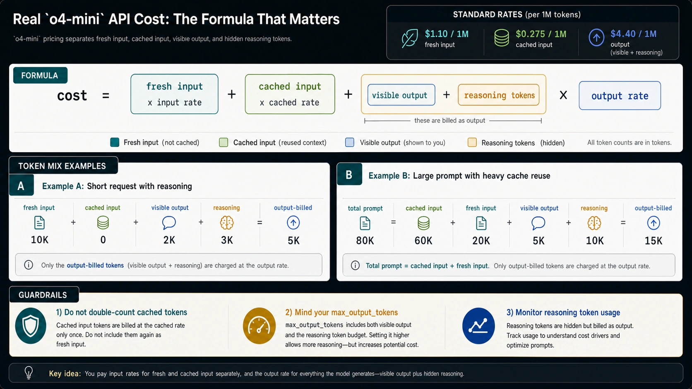Click the chart icon beside Monitor reasoning token usage
692x389 pixels.
[x=478, y=326]
